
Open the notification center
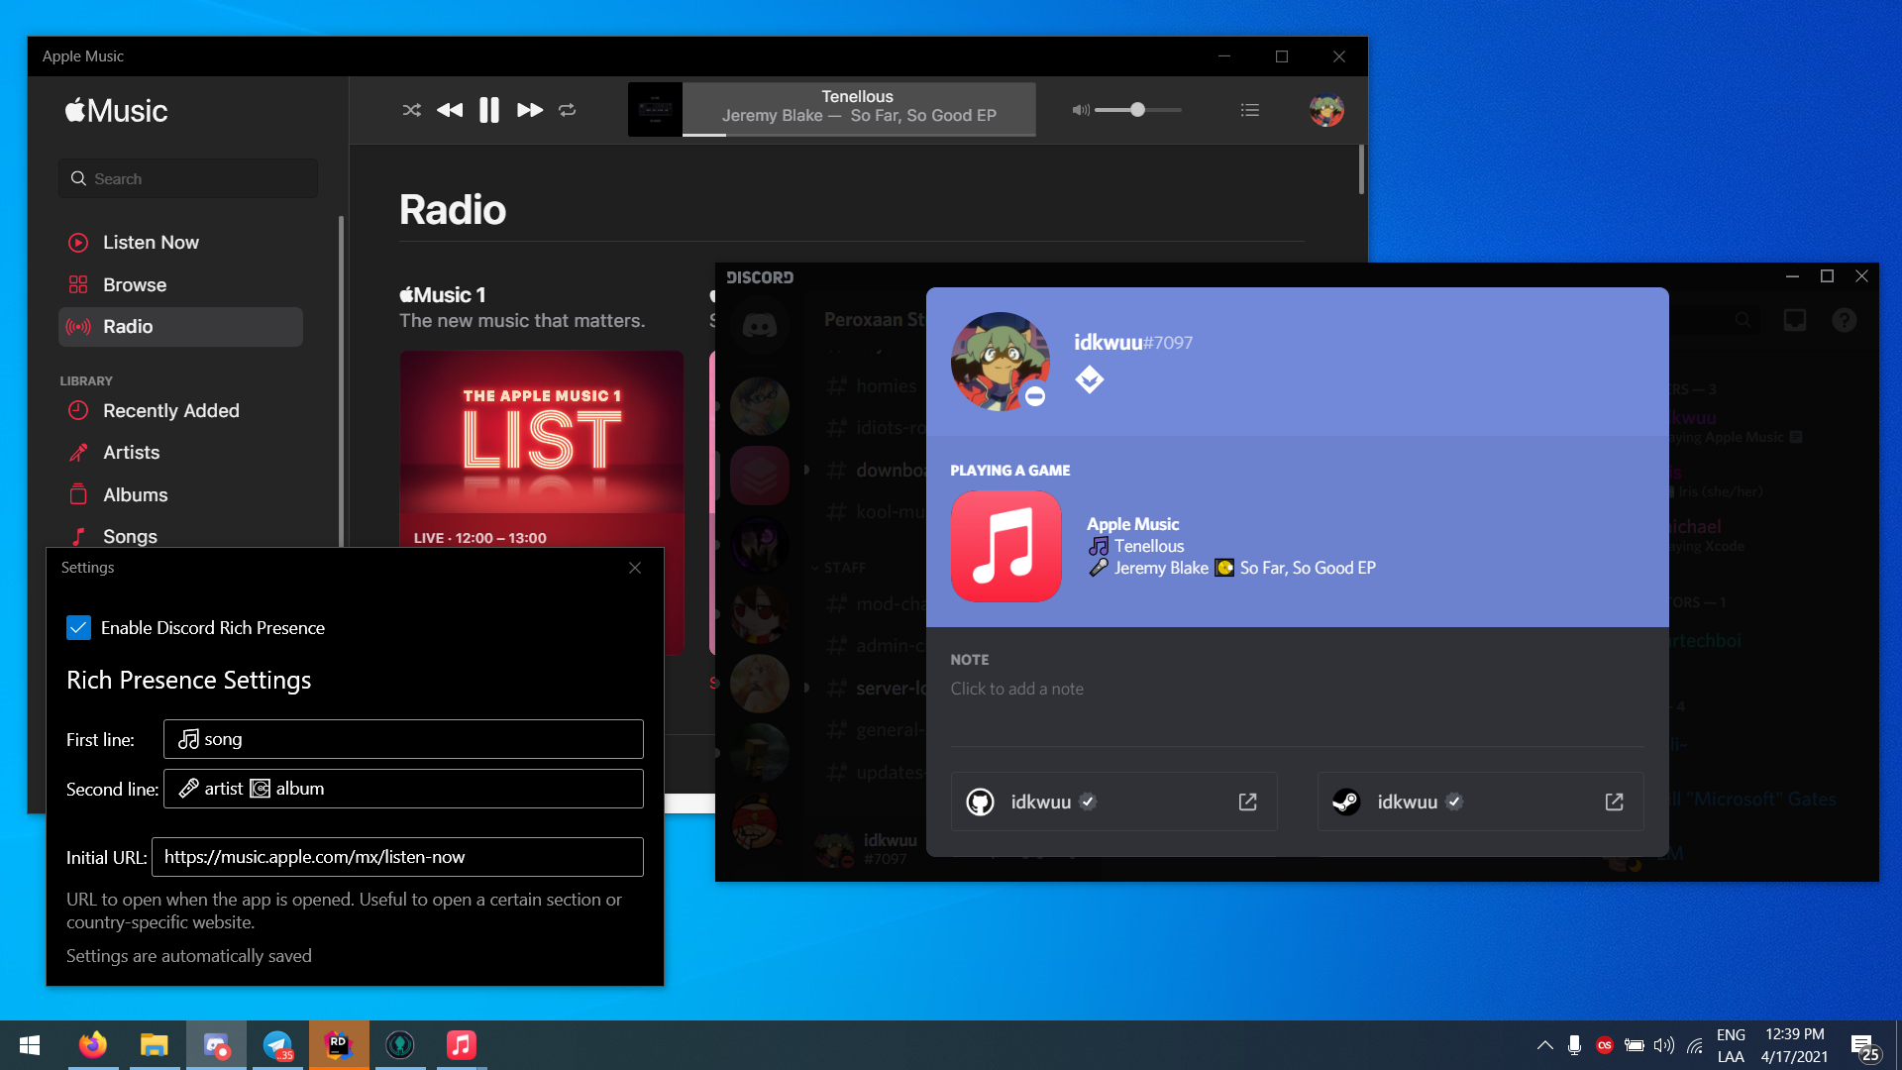(x=1864, y=1046)
